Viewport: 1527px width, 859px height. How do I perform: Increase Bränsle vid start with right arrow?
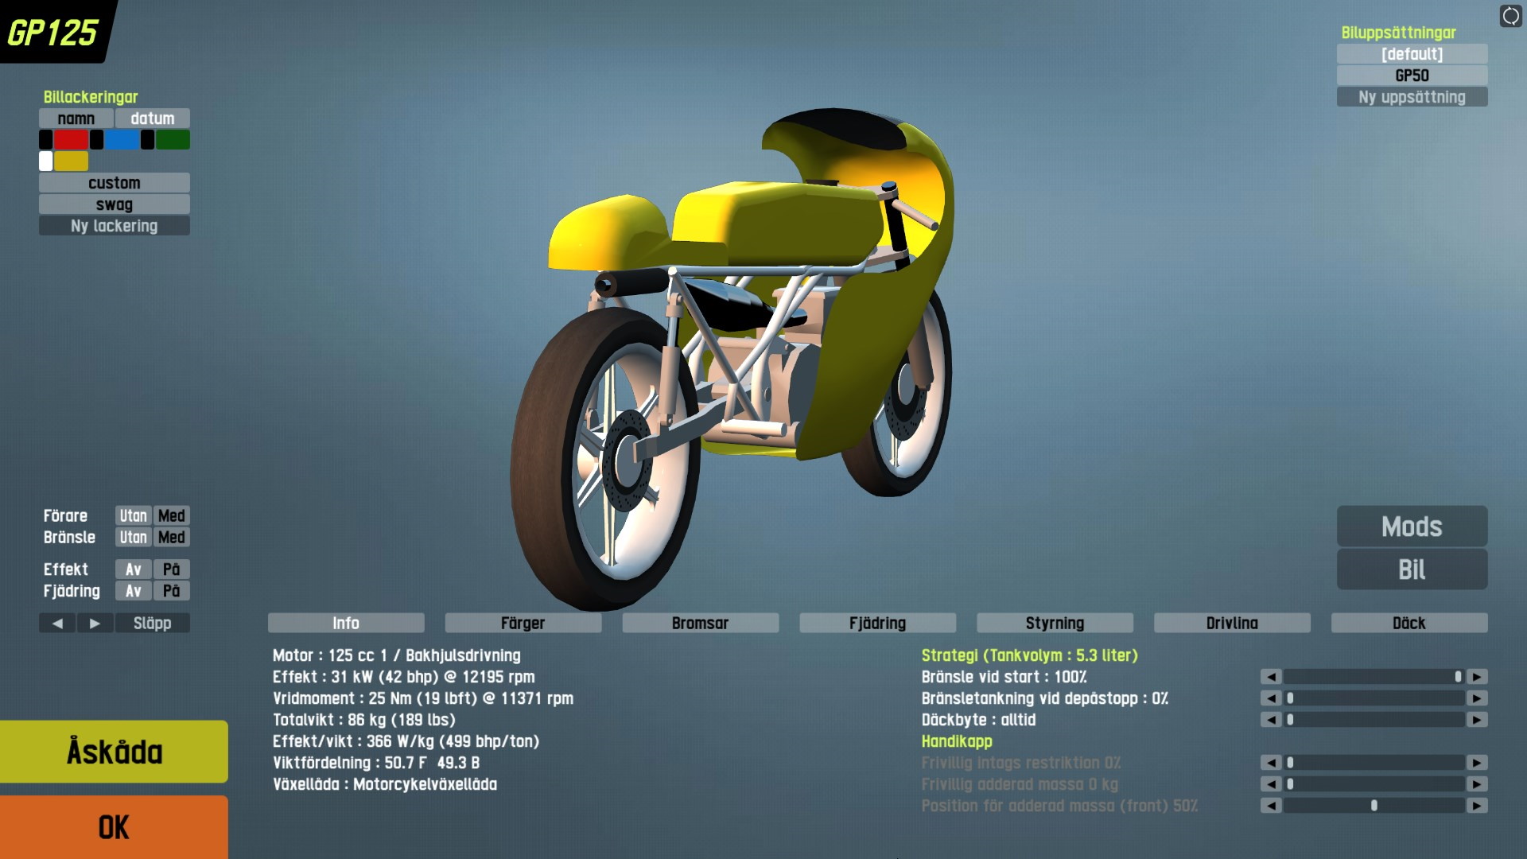point(1477,677)
